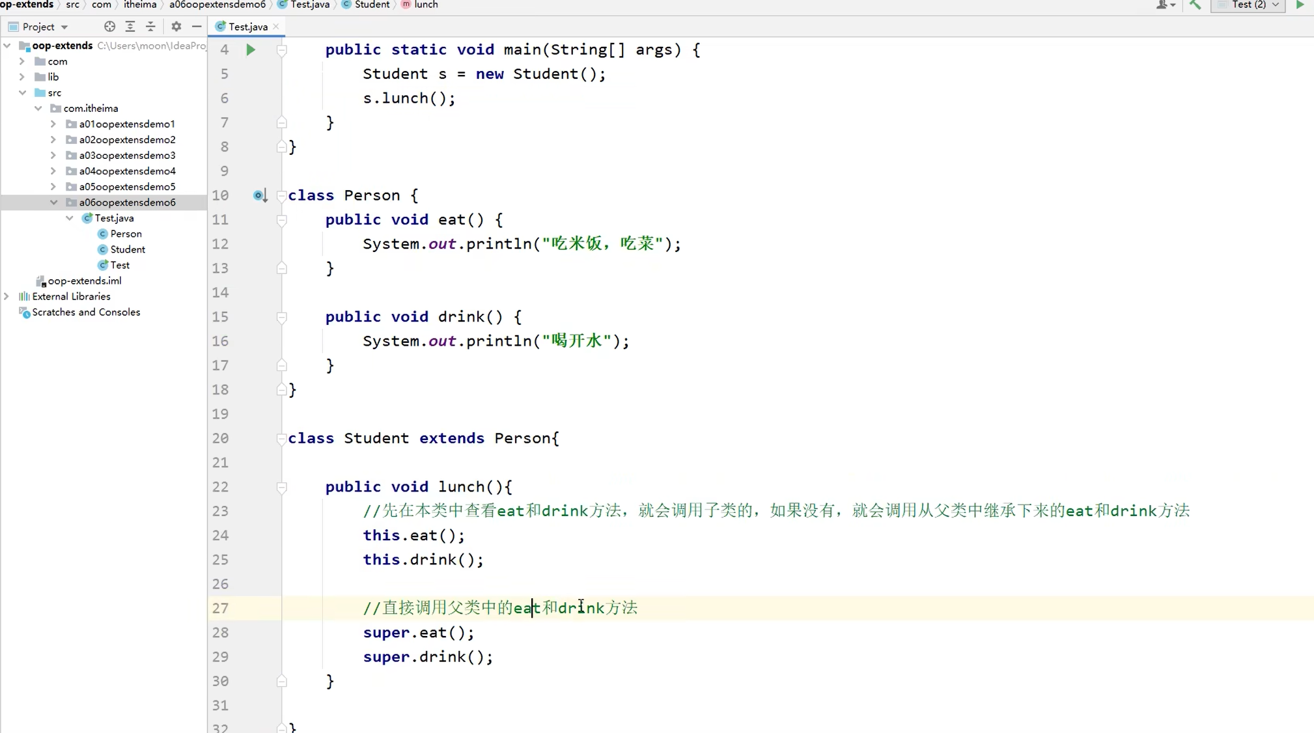Expand the a01oopextensdemo1 package
The image size is (1314, 733).
[x=53, y=124]
